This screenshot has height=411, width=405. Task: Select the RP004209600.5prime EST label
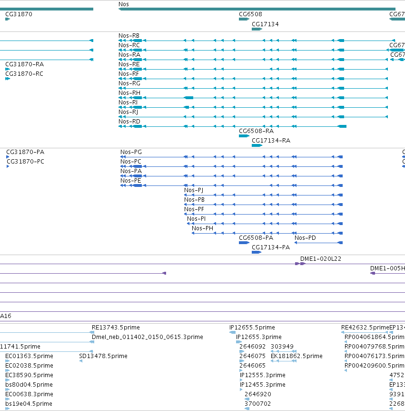coord(375,366)
